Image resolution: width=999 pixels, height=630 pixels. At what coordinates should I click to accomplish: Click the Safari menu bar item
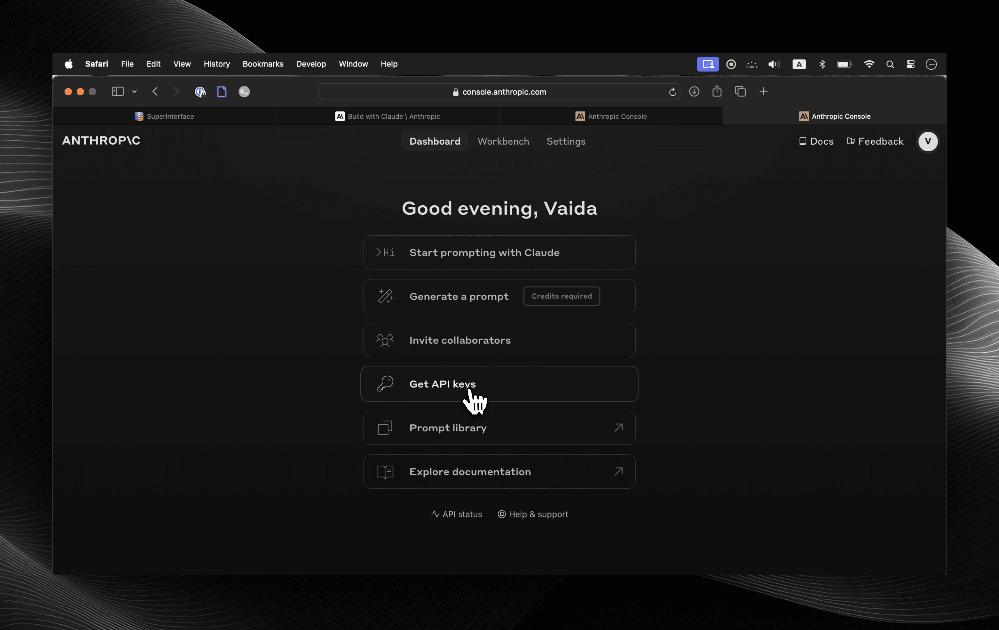point(97,64)
